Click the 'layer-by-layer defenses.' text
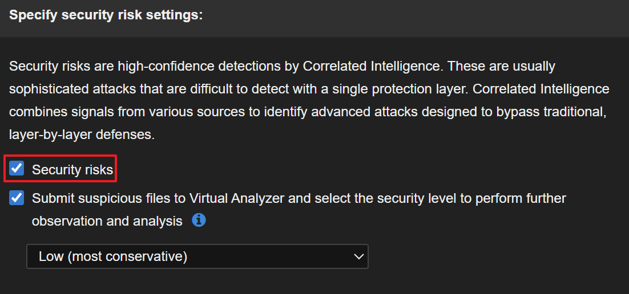Viewport: 629px width, 294px height. [82, 135]
